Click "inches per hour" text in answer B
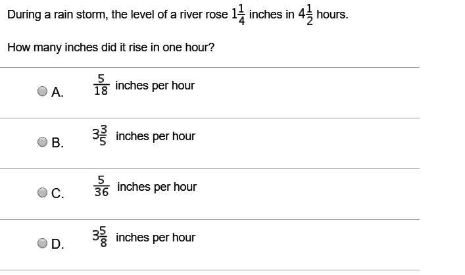The height and width of the screenshot is (275, 465). pos(156,136)
